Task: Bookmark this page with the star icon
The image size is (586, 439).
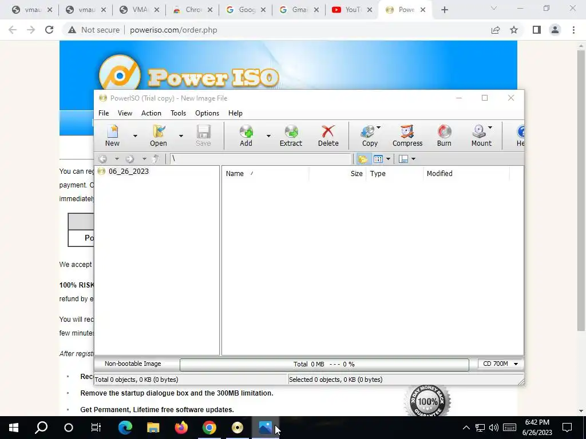Action: point(514,30)
